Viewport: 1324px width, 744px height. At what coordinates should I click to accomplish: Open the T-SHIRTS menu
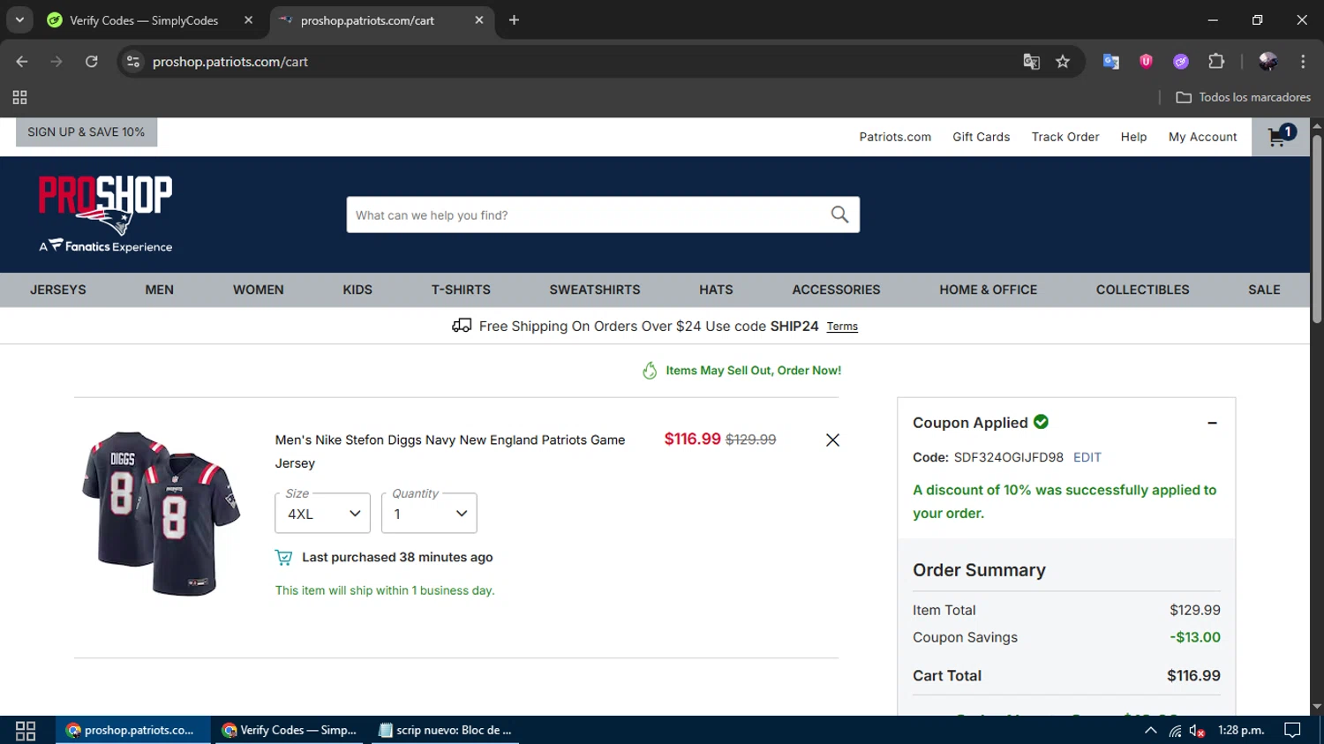tap(461, 289)
